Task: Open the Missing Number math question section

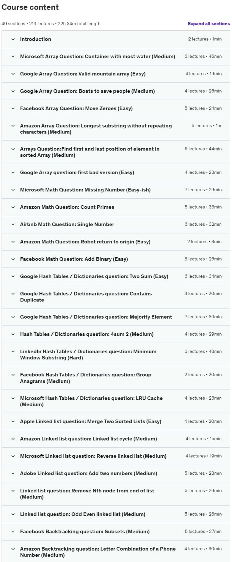Action: (x=116, y=190)
